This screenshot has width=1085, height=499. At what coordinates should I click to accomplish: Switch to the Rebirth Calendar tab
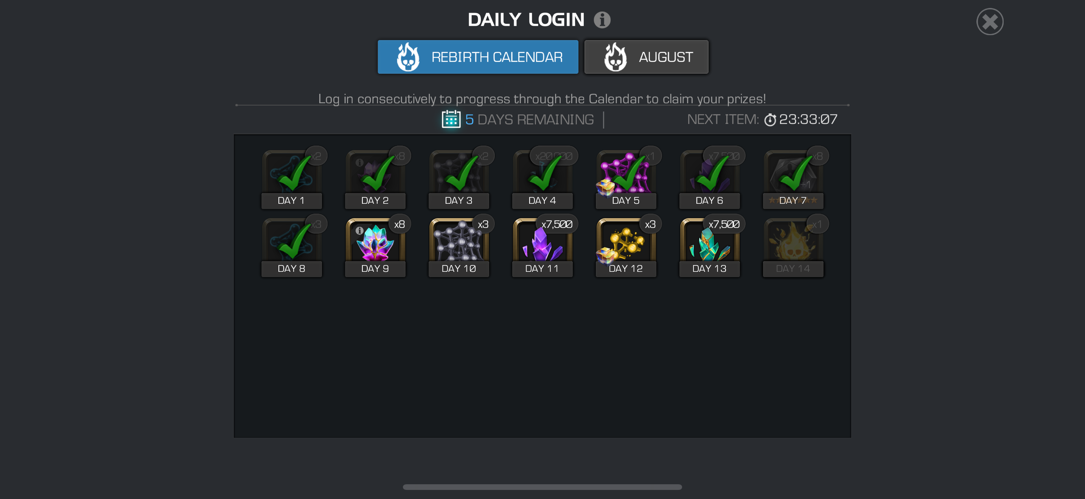[478, 57]
